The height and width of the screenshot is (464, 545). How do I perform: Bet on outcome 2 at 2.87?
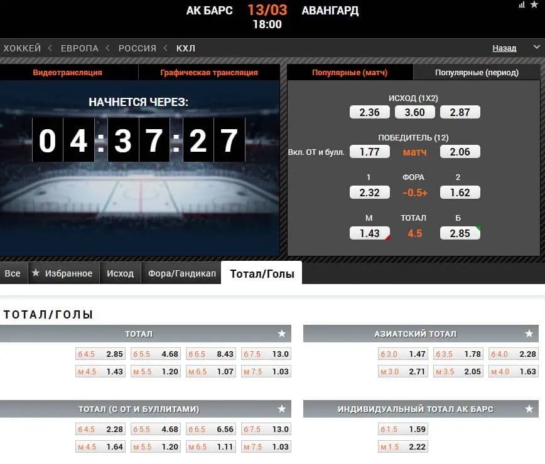coord(460,112)
